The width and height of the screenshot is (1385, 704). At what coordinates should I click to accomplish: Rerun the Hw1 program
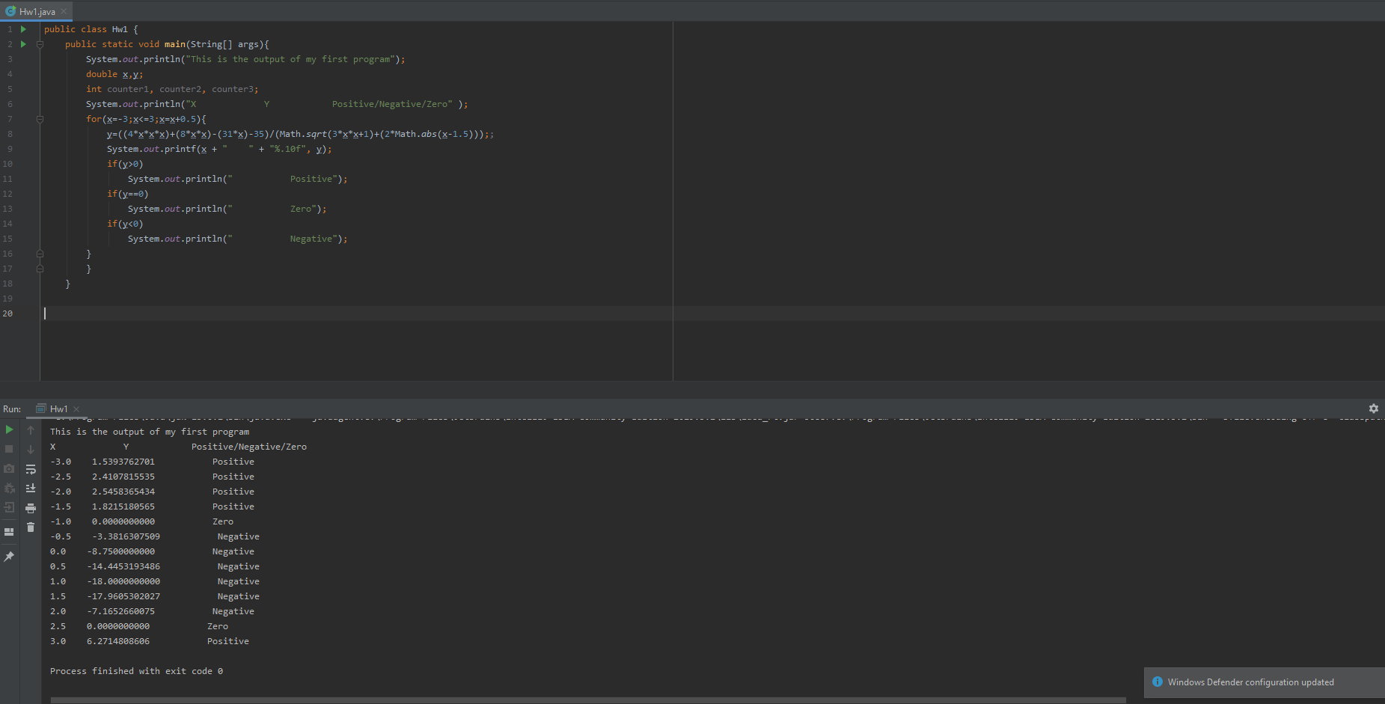tap(9, 429)
